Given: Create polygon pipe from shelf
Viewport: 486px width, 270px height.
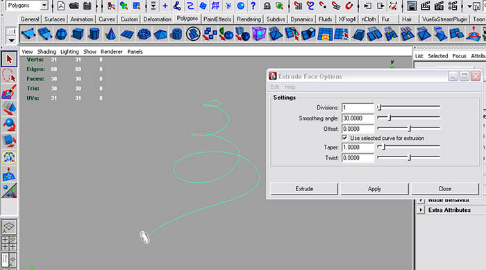Looking at the screenshot, I should point(176,34).
